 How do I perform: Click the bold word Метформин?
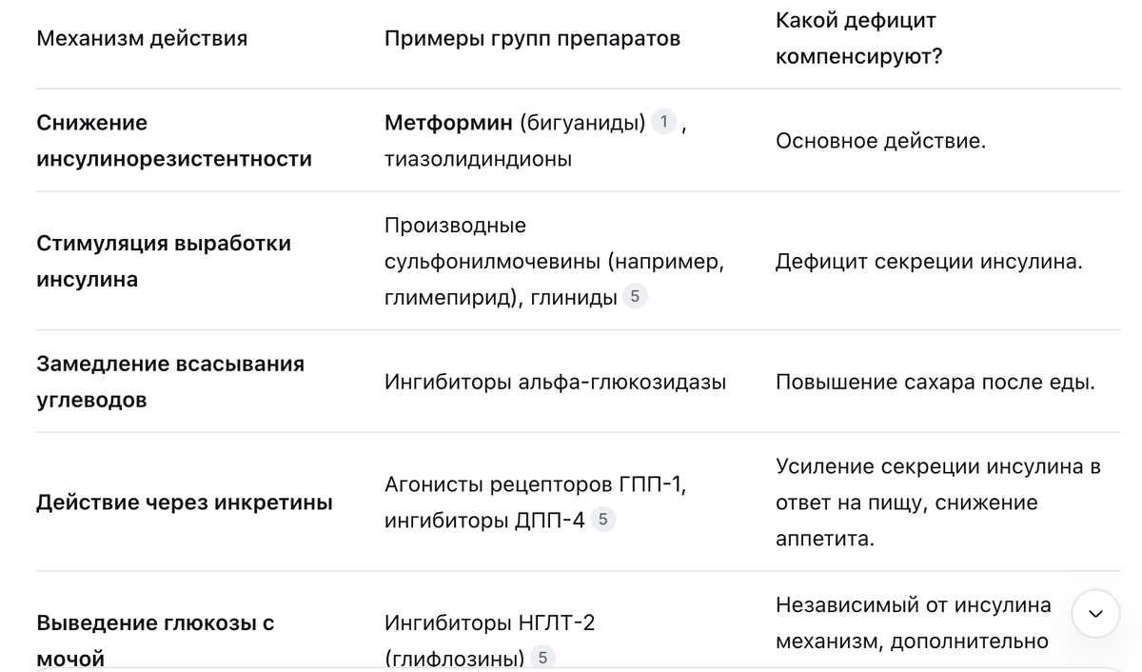click(448, 123)
